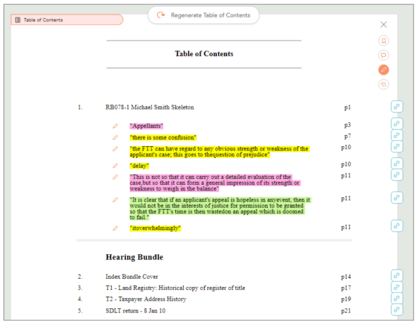This screenshot has height=325, width=420.
Task: Open yellow highlight "there is some confusion"
Action: 163,137
